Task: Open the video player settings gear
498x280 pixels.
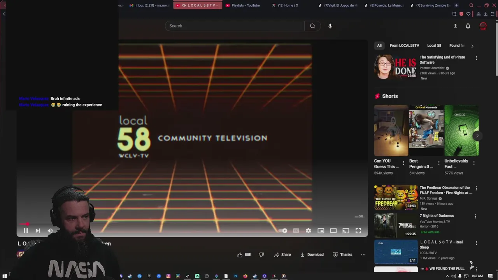Action: coord(309,231)
